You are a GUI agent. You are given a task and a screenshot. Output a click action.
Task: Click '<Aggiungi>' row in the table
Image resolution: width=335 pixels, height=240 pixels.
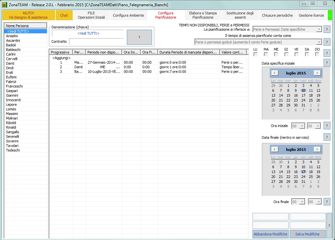149,58
